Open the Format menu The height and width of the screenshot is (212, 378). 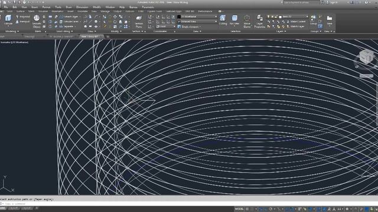46,7
